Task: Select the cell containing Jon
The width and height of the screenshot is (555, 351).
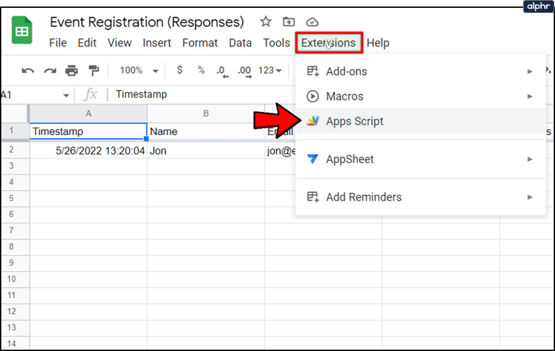Action: point(206,150)
